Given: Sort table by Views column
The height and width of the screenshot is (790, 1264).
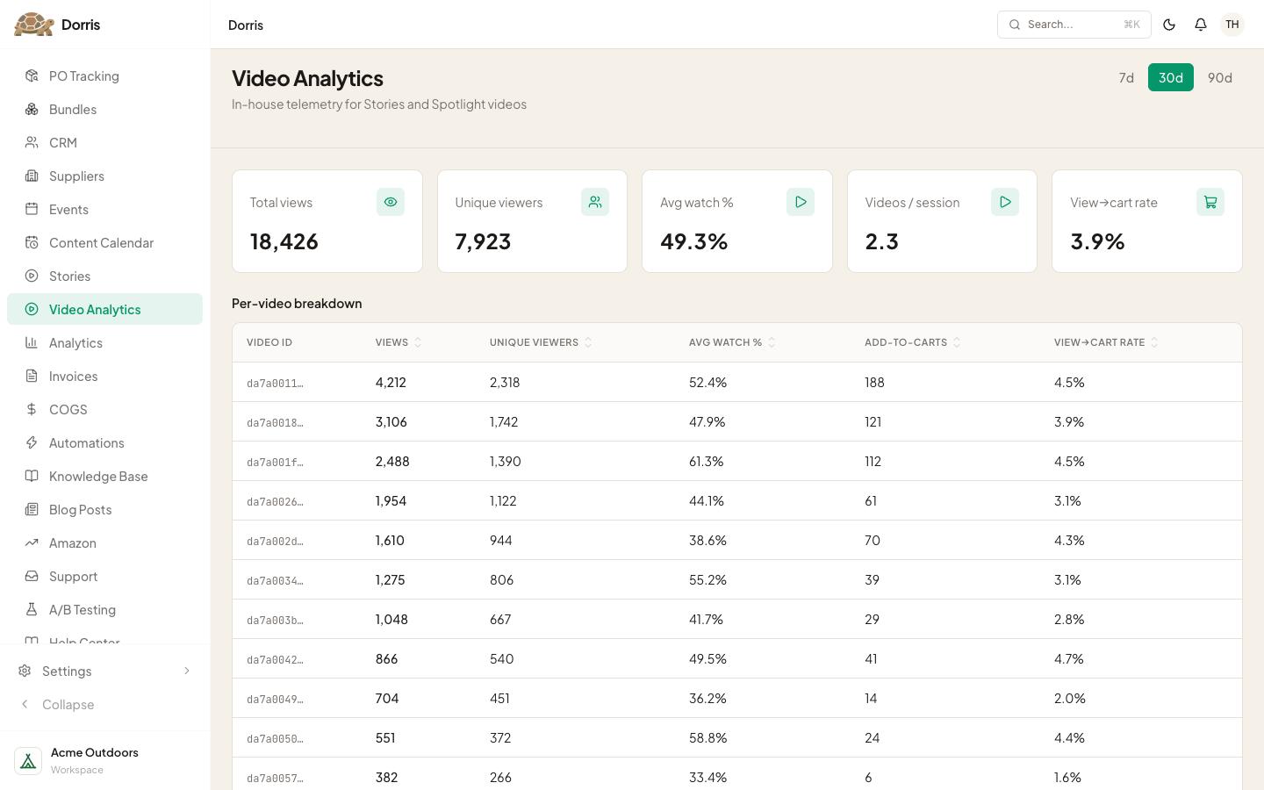Looking at the screenshot, I should 399,342.
